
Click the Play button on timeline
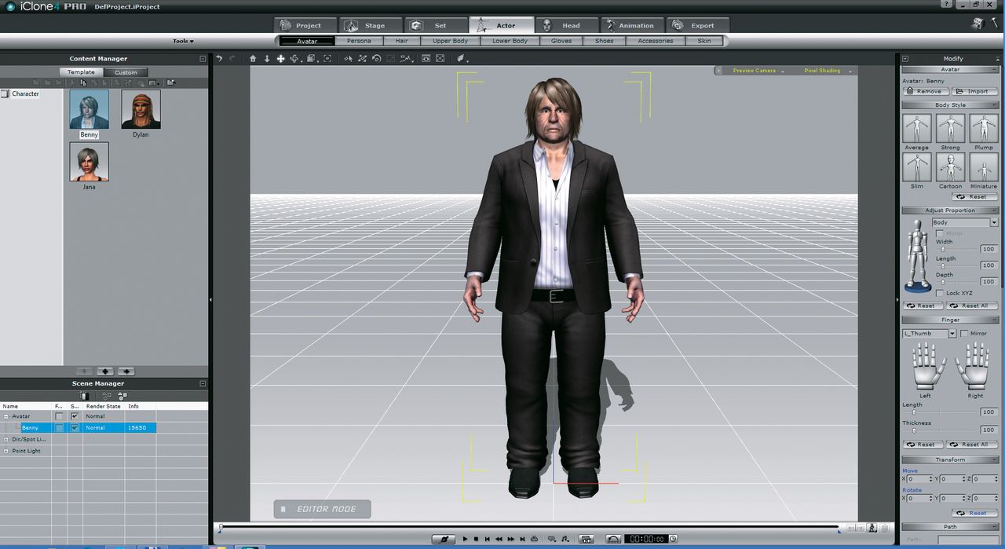click(465, 539)
